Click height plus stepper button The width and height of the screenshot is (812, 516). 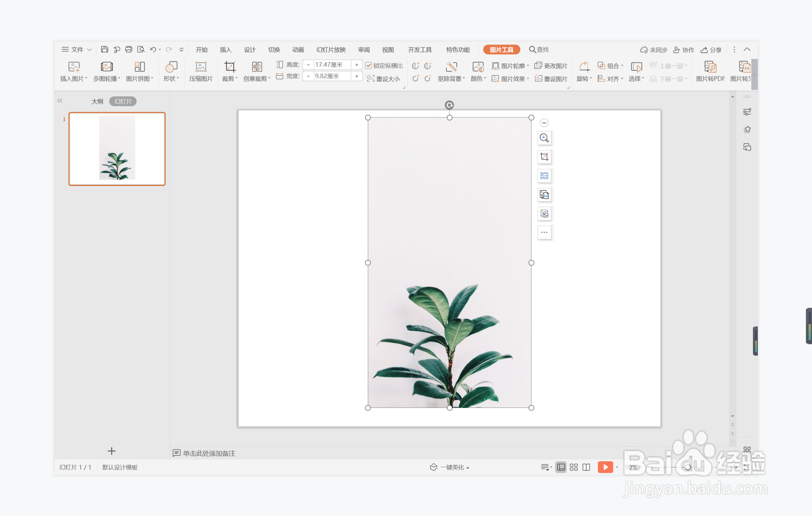(x=357, y=65)
